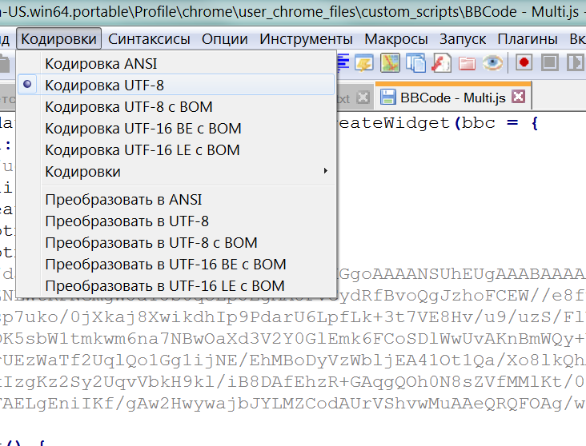The width and height of the screenshot is (586, 446).
Task: Close the BBCode - Multi.js tab
Action: click(x=518, y=98)
